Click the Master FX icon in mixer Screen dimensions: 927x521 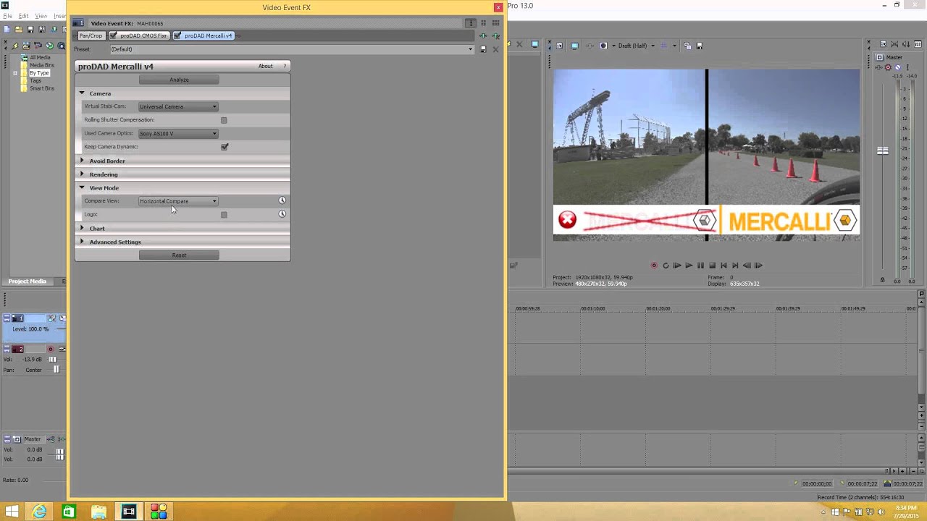click(878, 67)
